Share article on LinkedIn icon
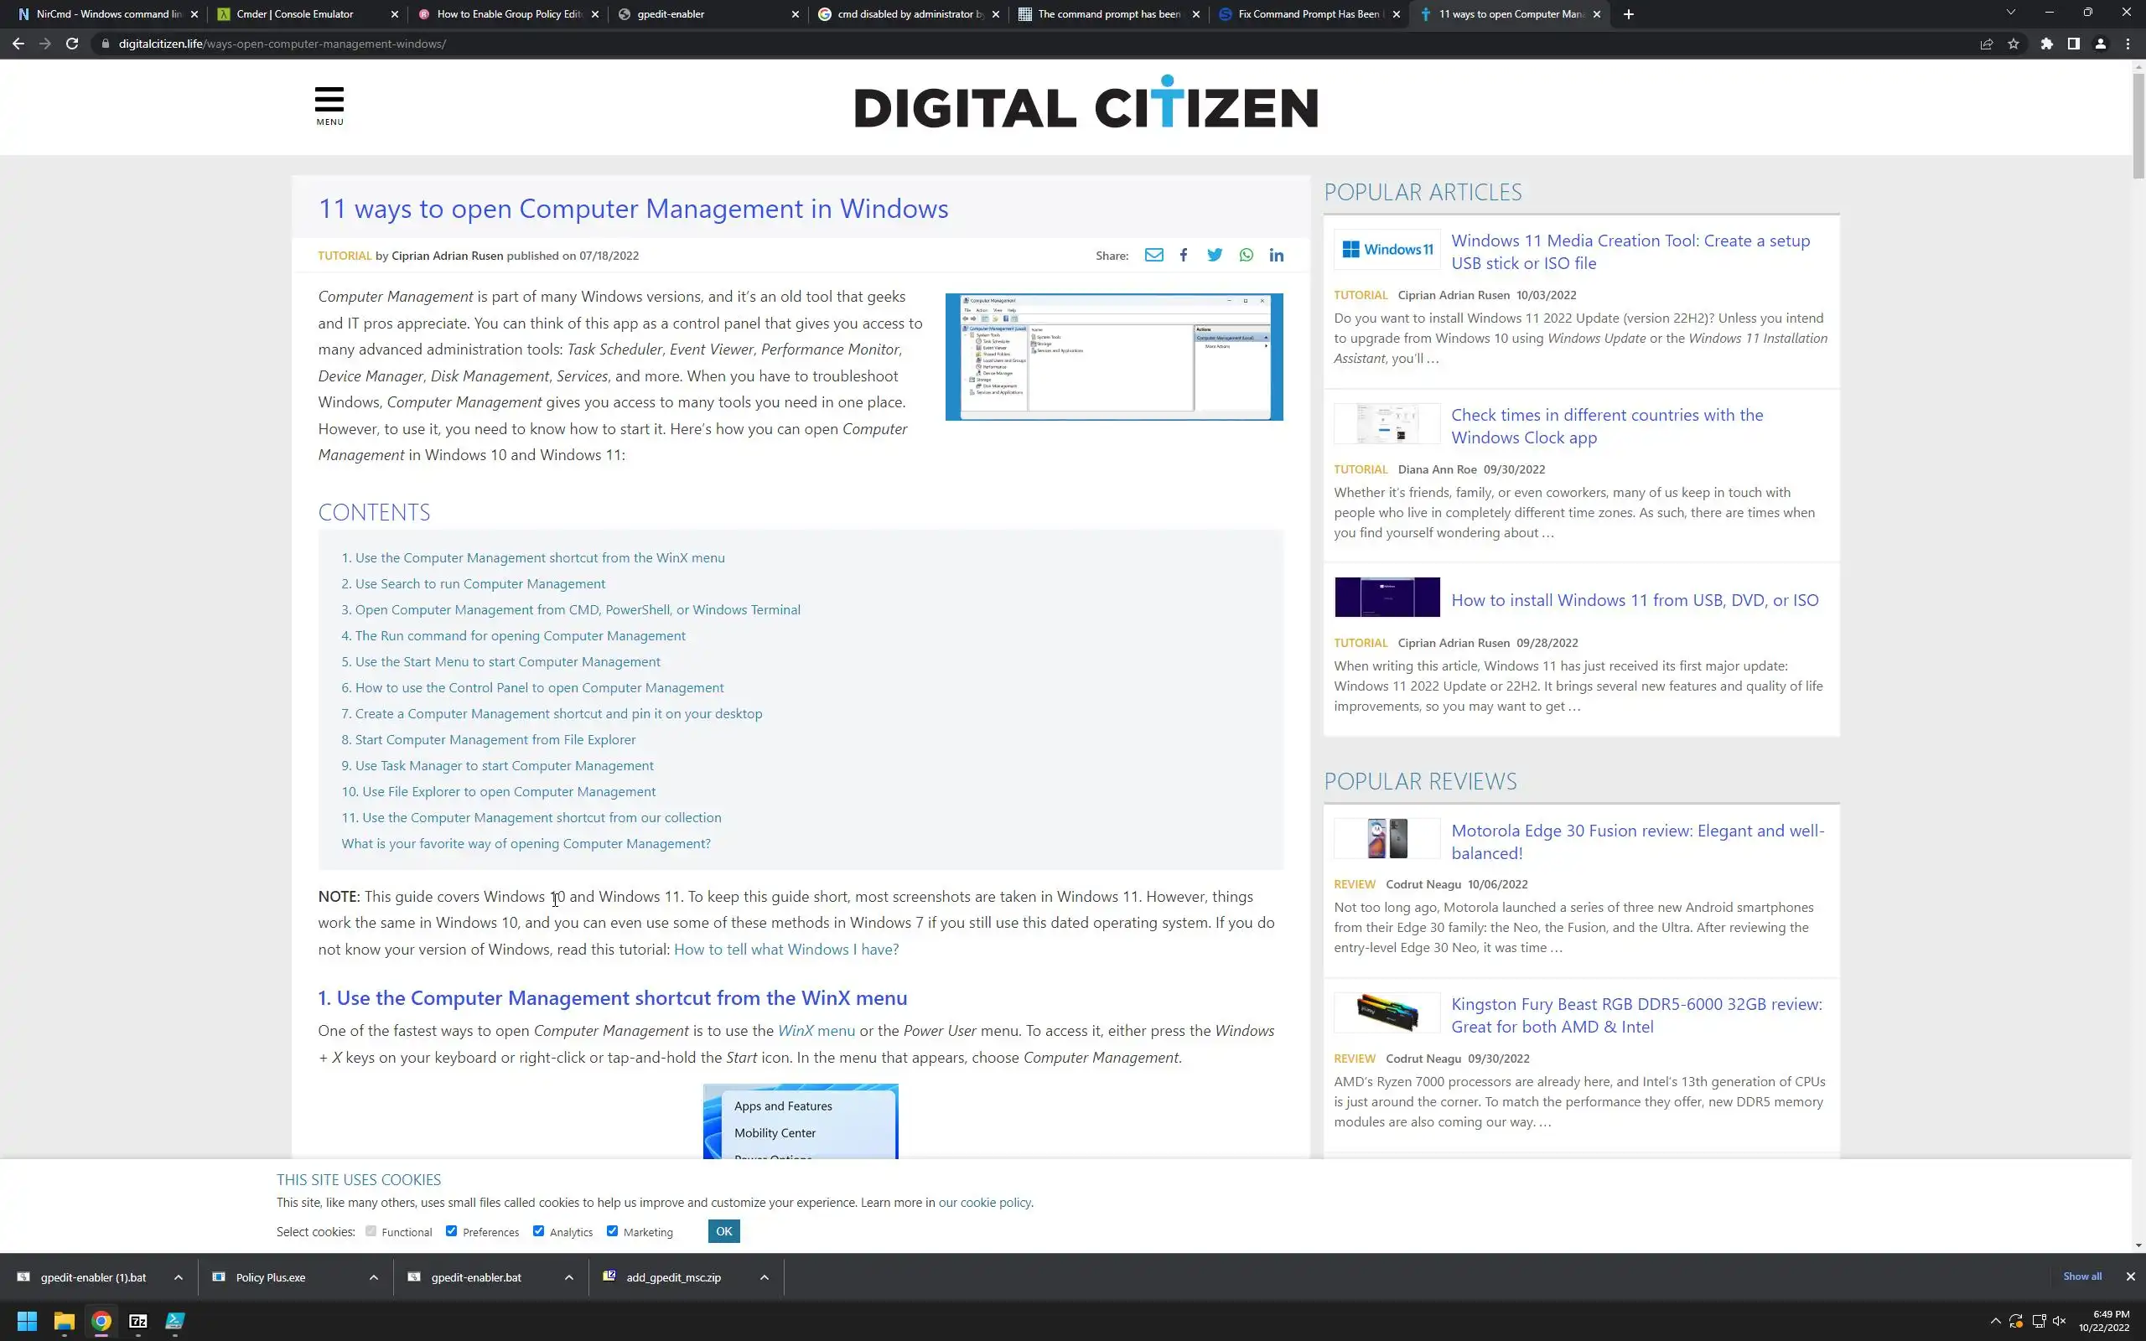 (1276, 256)
